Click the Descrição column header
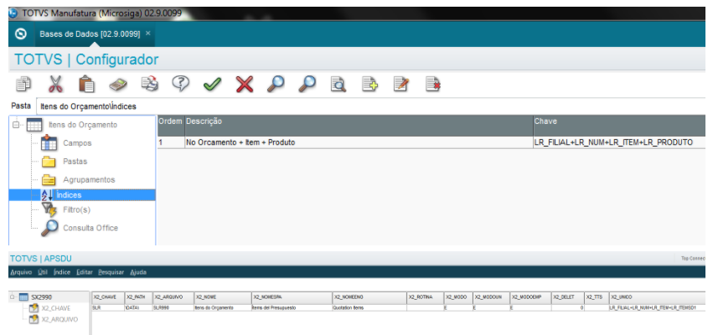Image resolution: width=713 pixels, height=335 pixels. 359,126
